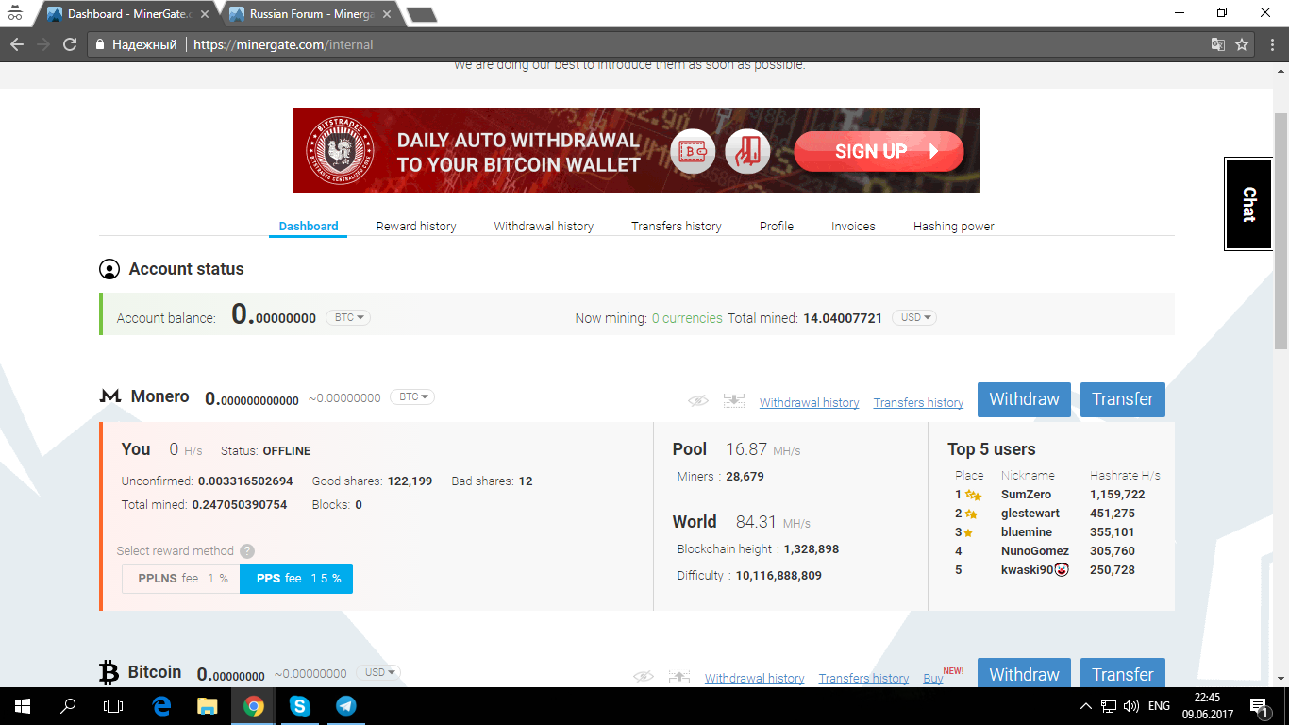
Task: Open Bitcoin Transfers history link
Action: point(863,678)
